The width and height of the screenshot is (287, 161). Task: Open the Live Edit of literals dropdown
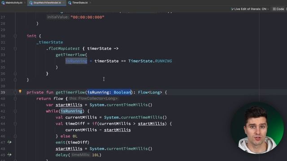[250, 9]
